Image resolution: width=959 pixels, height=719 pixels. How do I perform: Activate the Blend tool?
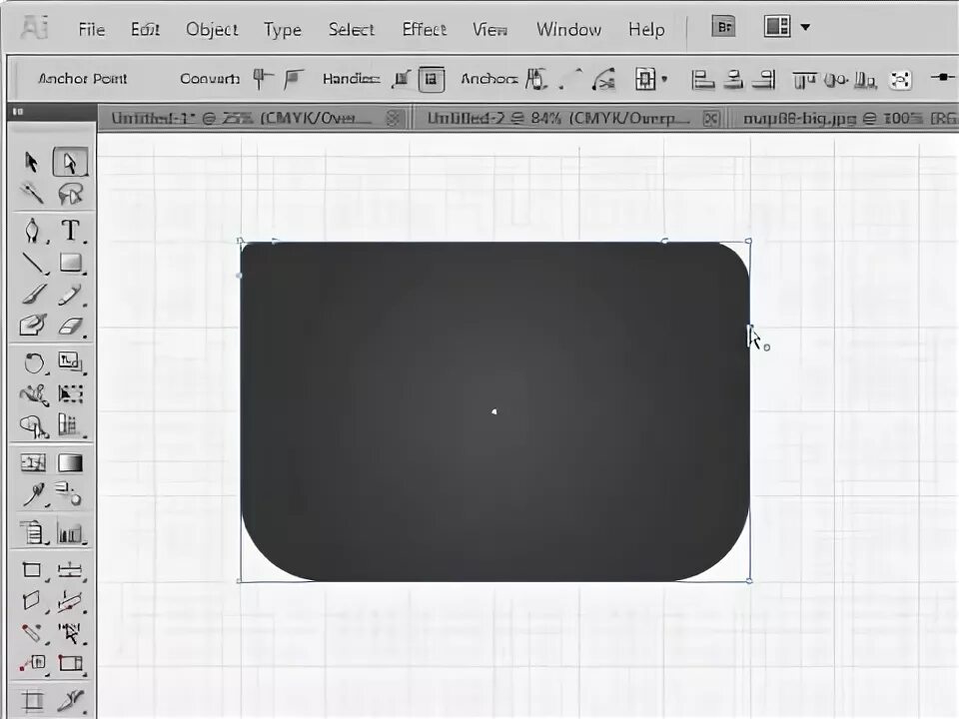(69, 494)
